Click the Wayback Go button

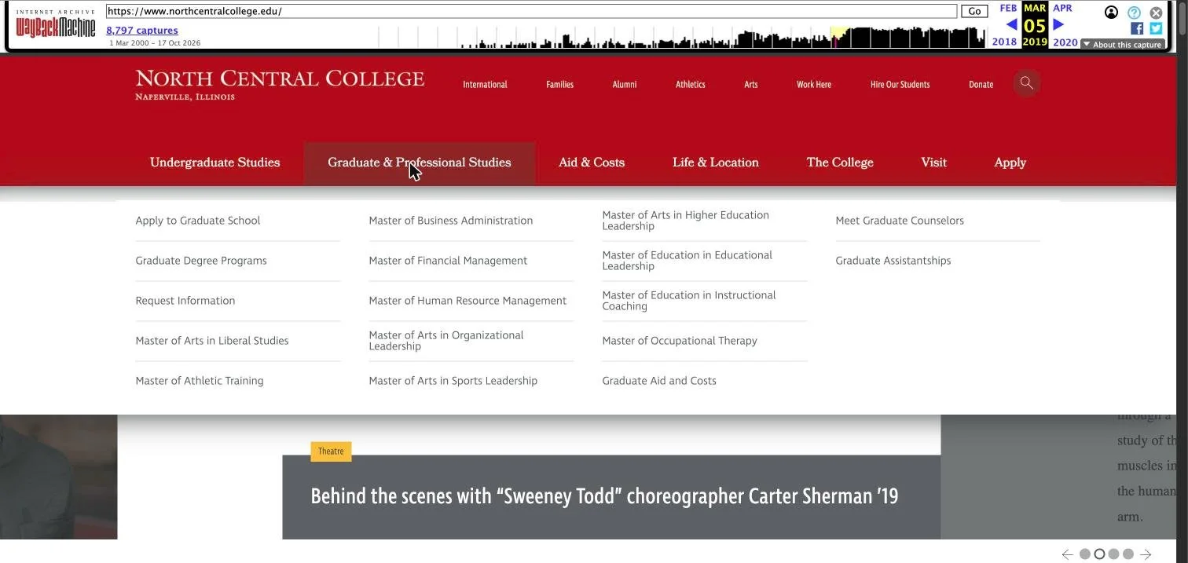(974, 11)
